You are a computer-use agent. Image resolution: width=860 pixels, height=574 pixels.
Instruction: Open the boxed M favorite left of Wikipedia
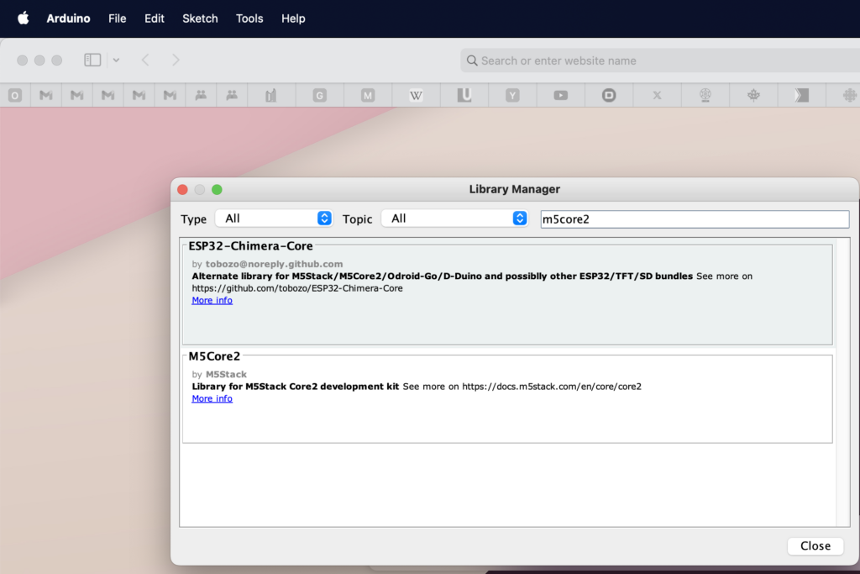tap(368, 96)
